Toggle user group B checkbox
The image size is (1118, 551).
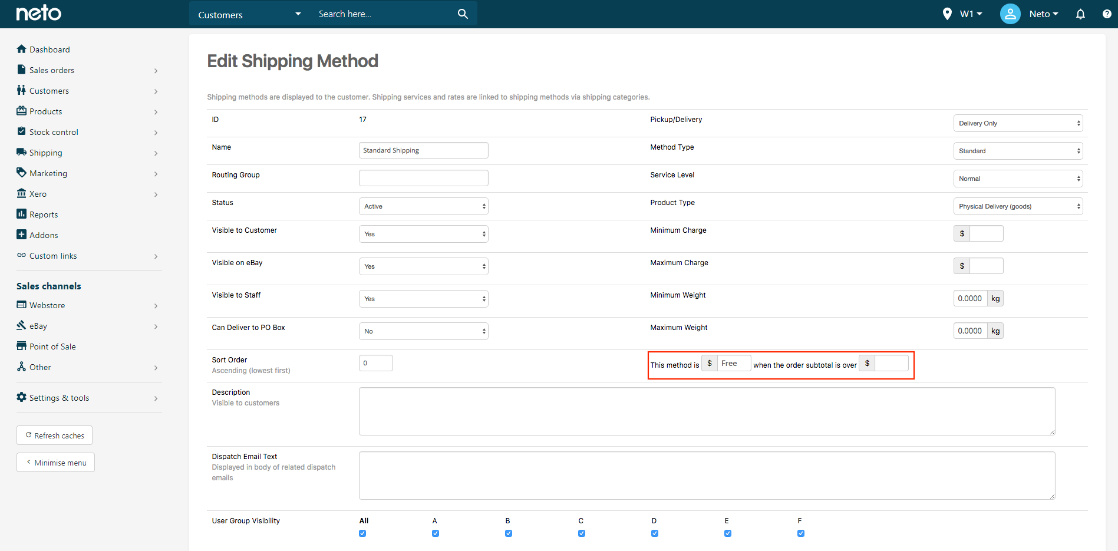(x=509, y=533)
